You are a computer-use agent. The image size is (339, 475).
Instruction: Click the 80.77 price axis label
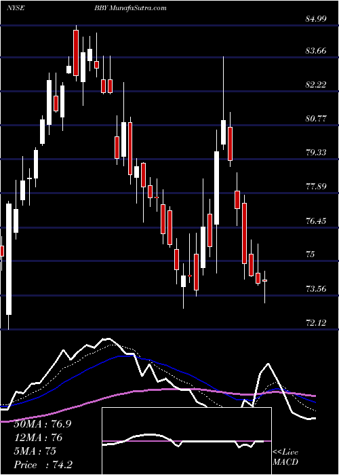[316, 118]
